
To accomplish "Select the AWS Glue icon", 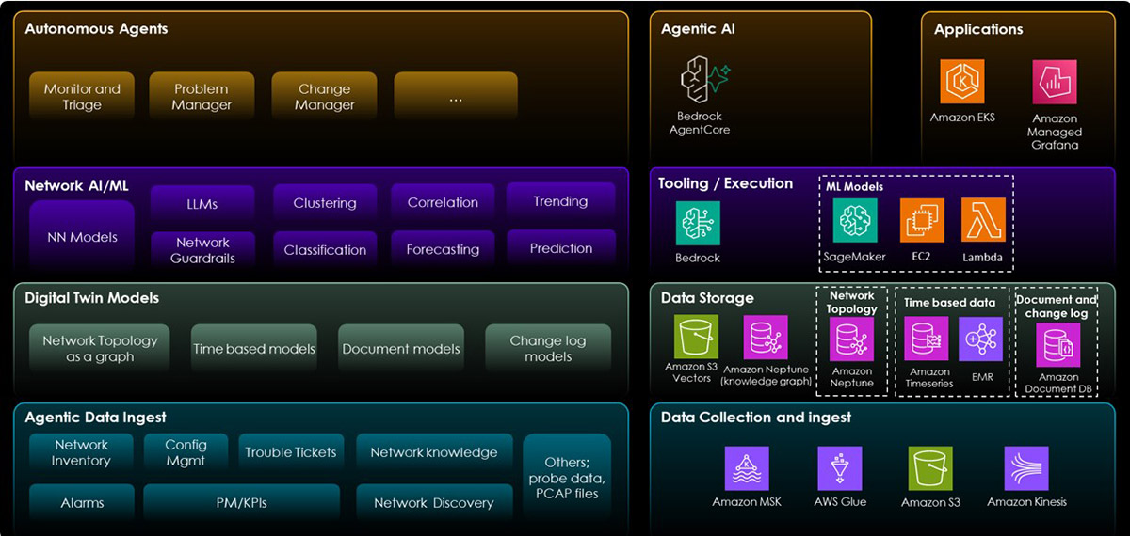I will 839,468.
